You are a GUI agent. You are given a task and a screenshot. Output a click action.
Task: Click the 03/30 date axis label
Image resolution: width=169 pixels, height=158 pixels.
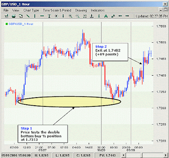[131, 150]
